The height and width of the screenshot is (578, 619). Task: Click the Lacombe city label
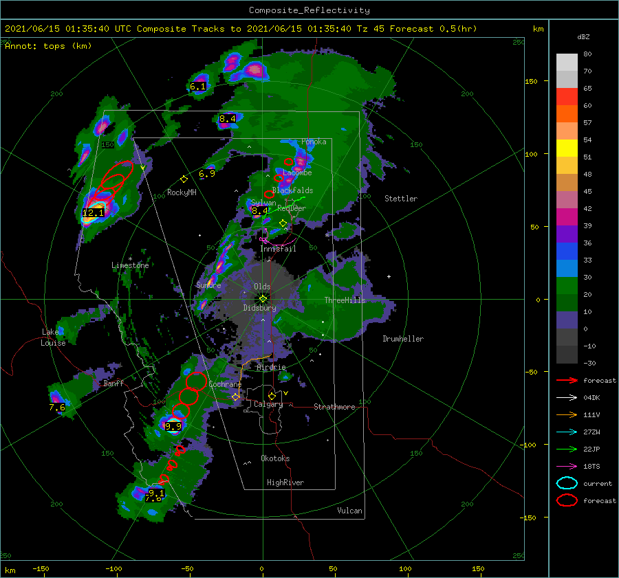pyautogui.click(x=297, y=173)
